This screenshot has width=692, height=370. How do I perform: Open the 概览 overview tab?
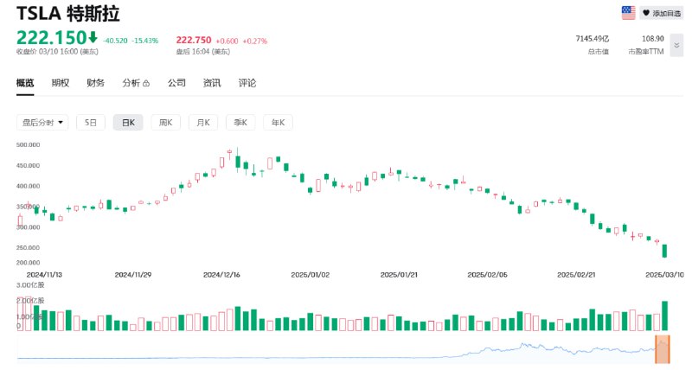click(25, 83)
